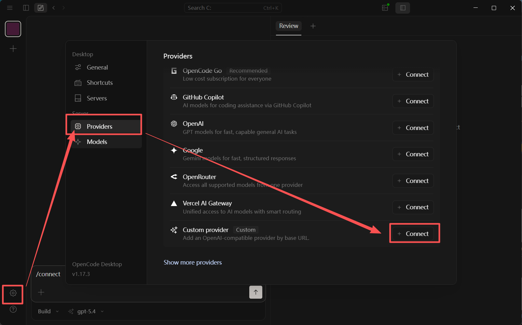The image size is (522, 325).
Task: Click the Custom provider sparkles icon
Action: [x=174, y=230]
